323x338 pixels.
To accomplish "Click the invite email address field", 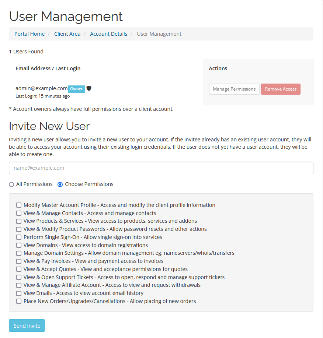I will [161, 168].
